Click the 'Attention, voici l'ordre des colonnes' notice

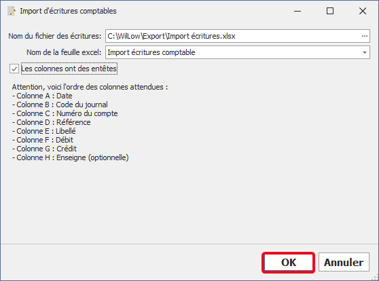[x=90, y=87]
